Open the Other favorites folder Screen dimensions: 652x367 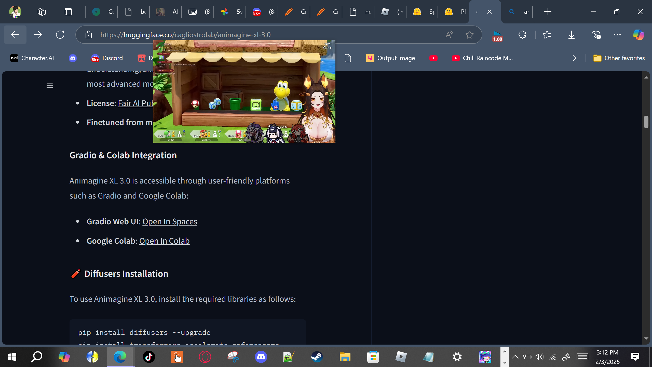click(619, 58)
